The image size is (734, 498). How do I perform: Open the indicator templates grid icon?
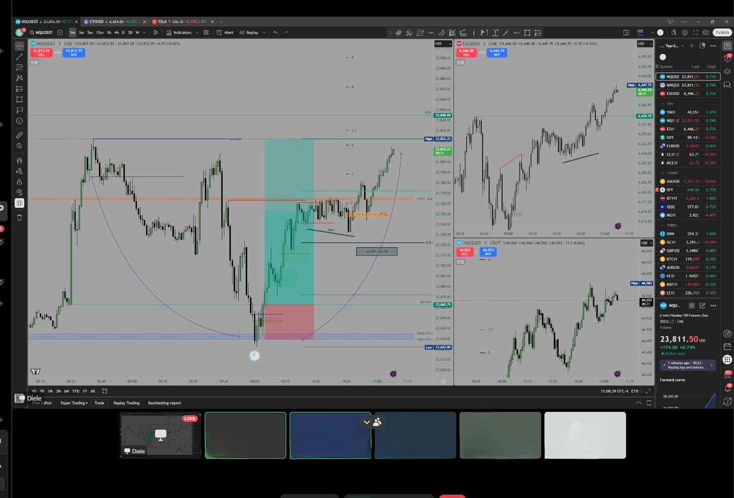pos(206,32)
